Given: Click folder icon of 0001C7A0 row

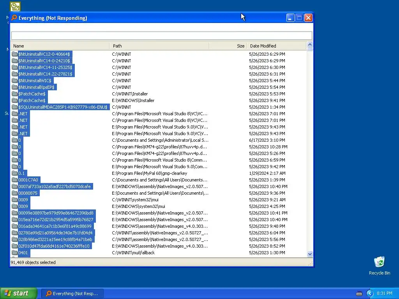Looking at the screenshot, I should [14, 180].
